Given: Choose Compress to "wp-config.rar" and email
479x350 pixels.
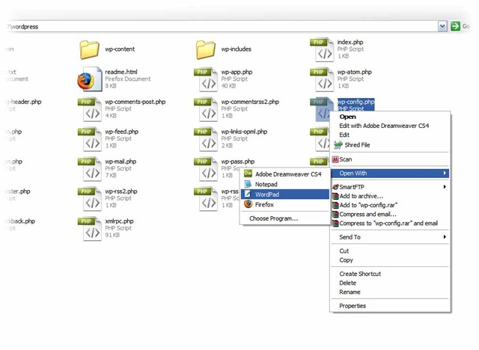Looking at the screenshot, I should click(388, 224).
